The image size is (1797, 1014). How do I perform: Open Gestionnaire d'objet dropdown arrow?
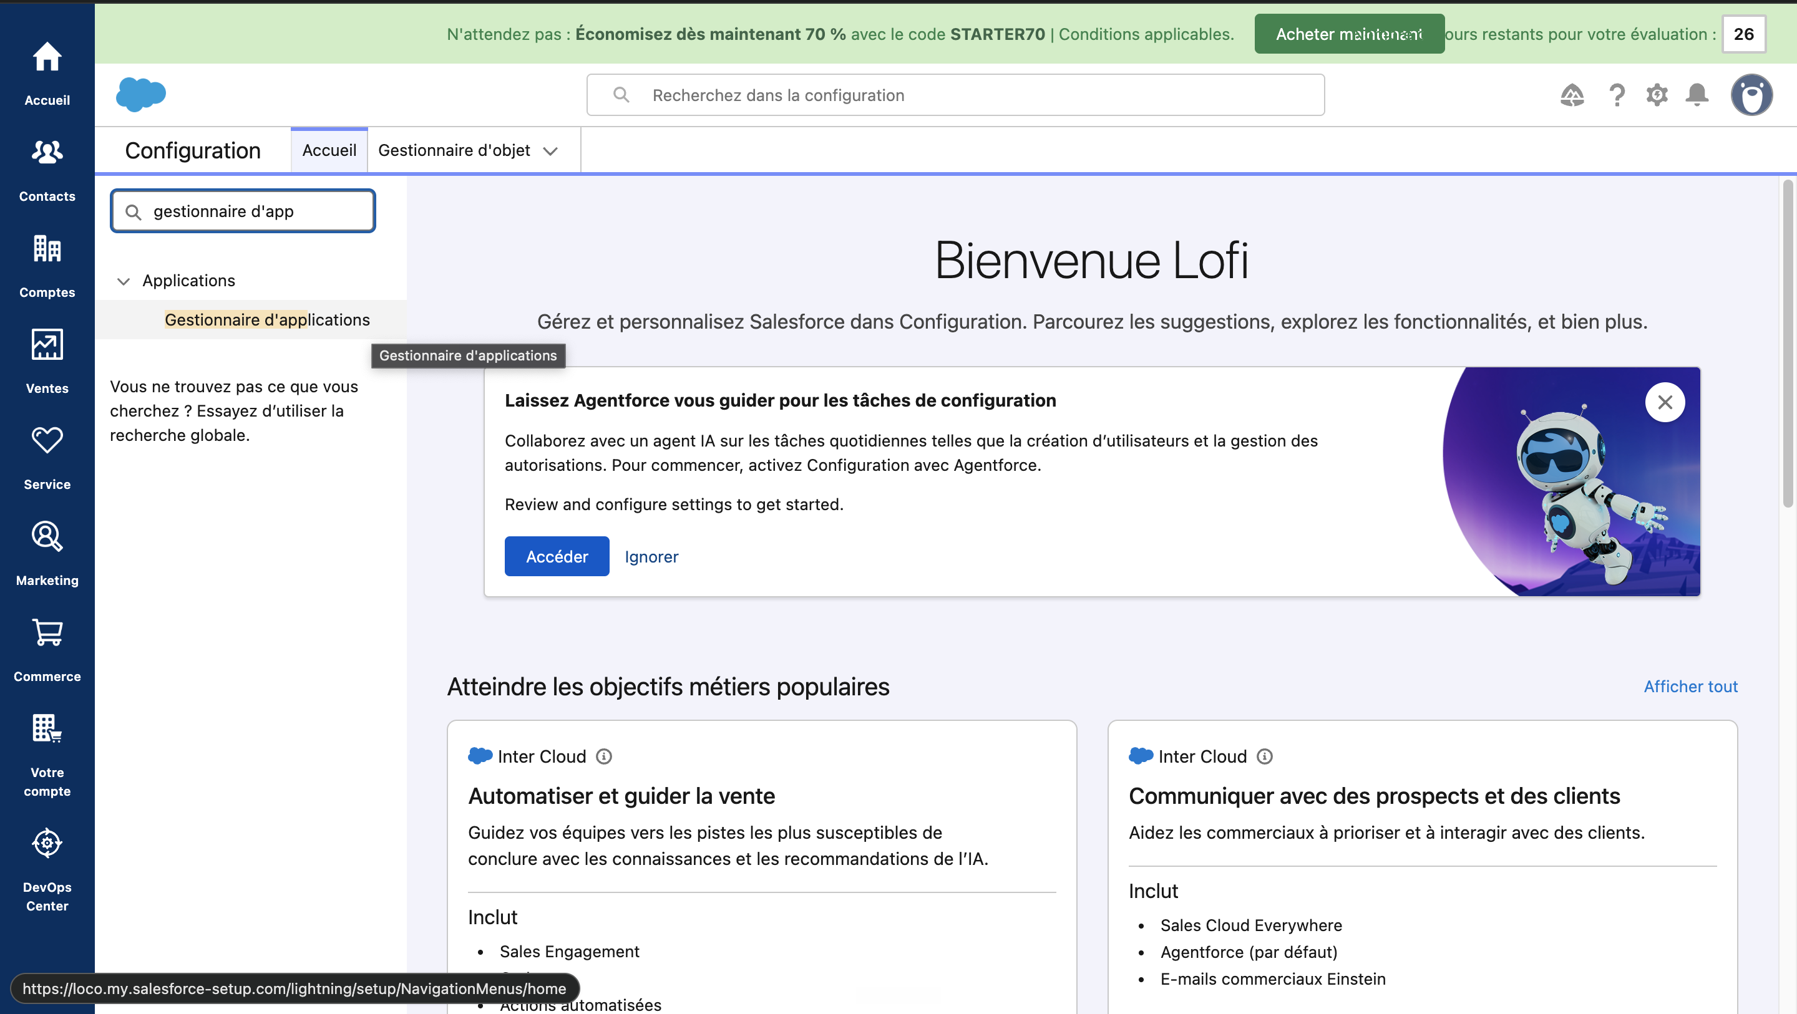pos(550,151)
